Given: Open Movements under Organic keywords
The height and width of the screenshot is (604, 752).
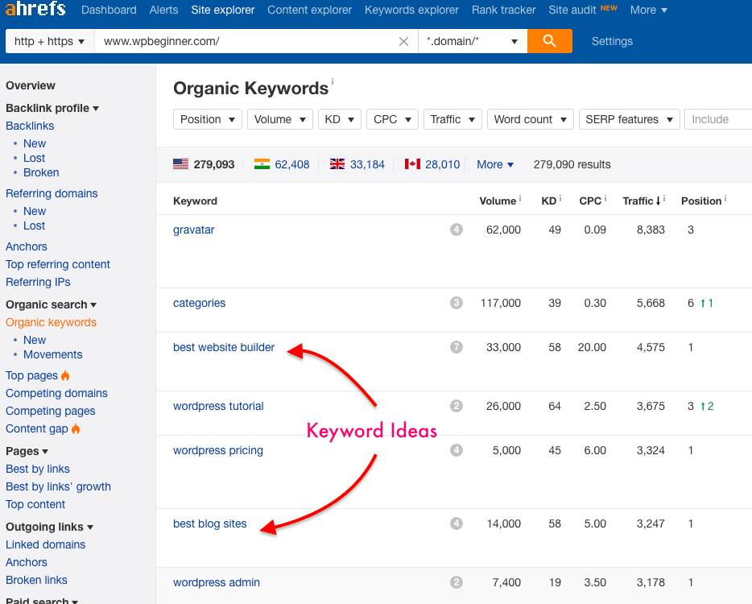Looking at the screenshot, I should click(53, 354).
